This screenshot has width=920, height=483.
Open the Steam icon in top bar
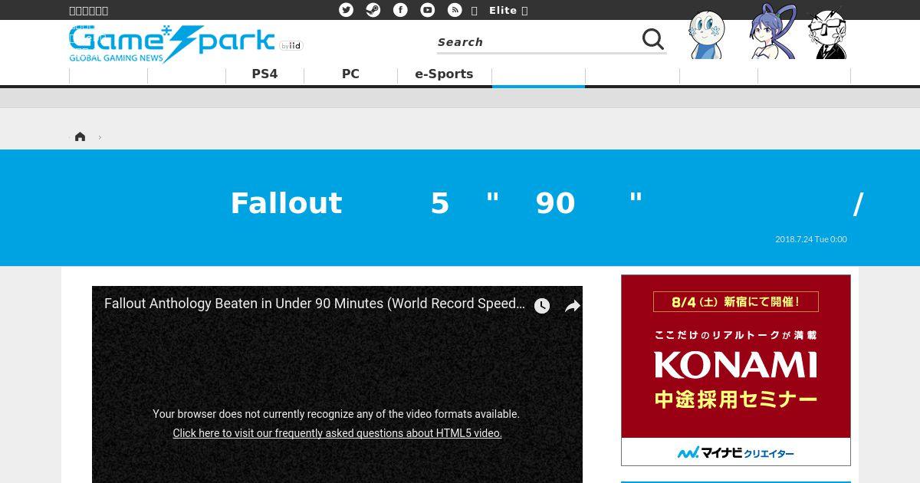coord(373,10)
